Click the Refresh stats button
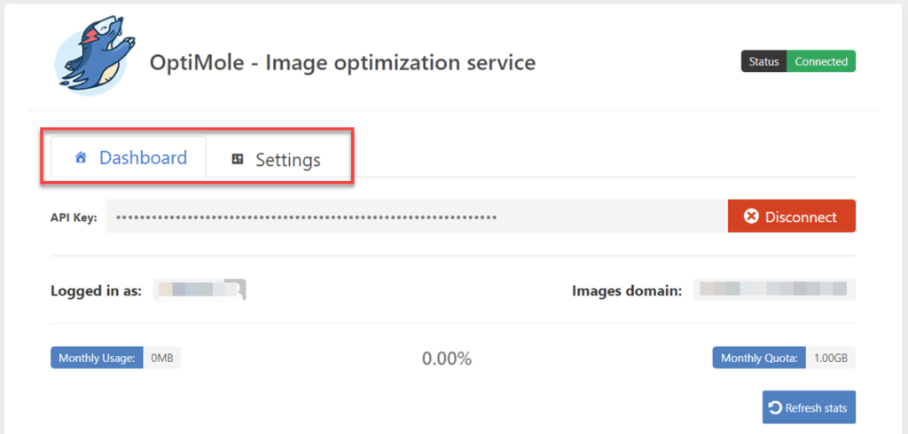This screenshot has width=908, height=434. pos(809,408)
